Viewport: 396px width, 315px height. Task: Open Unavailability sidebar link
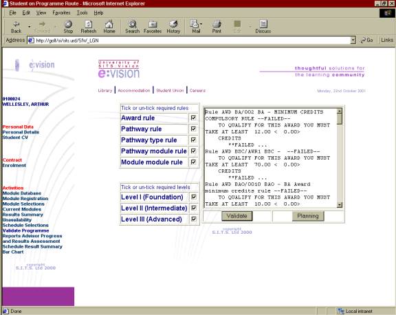(17, 220)
